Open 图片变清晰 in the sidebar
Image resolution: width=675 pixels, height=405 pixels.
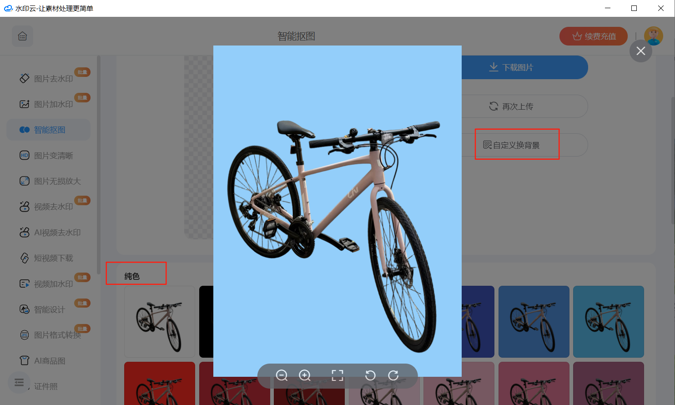point(49,156)
